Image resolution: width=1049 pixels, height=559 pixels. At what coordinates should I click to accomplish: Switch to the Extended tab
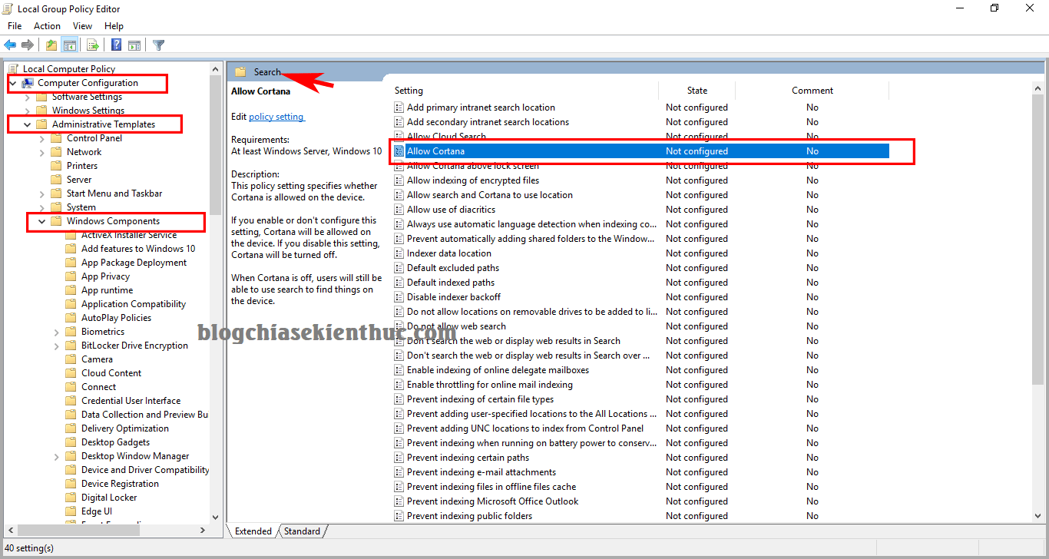(x=253, y=531)
